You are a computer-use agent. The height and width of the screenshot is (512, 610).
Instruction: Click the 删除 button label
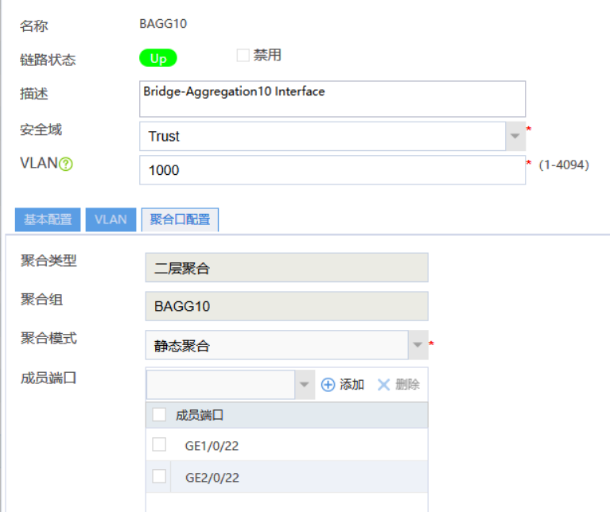coord(407,385)
